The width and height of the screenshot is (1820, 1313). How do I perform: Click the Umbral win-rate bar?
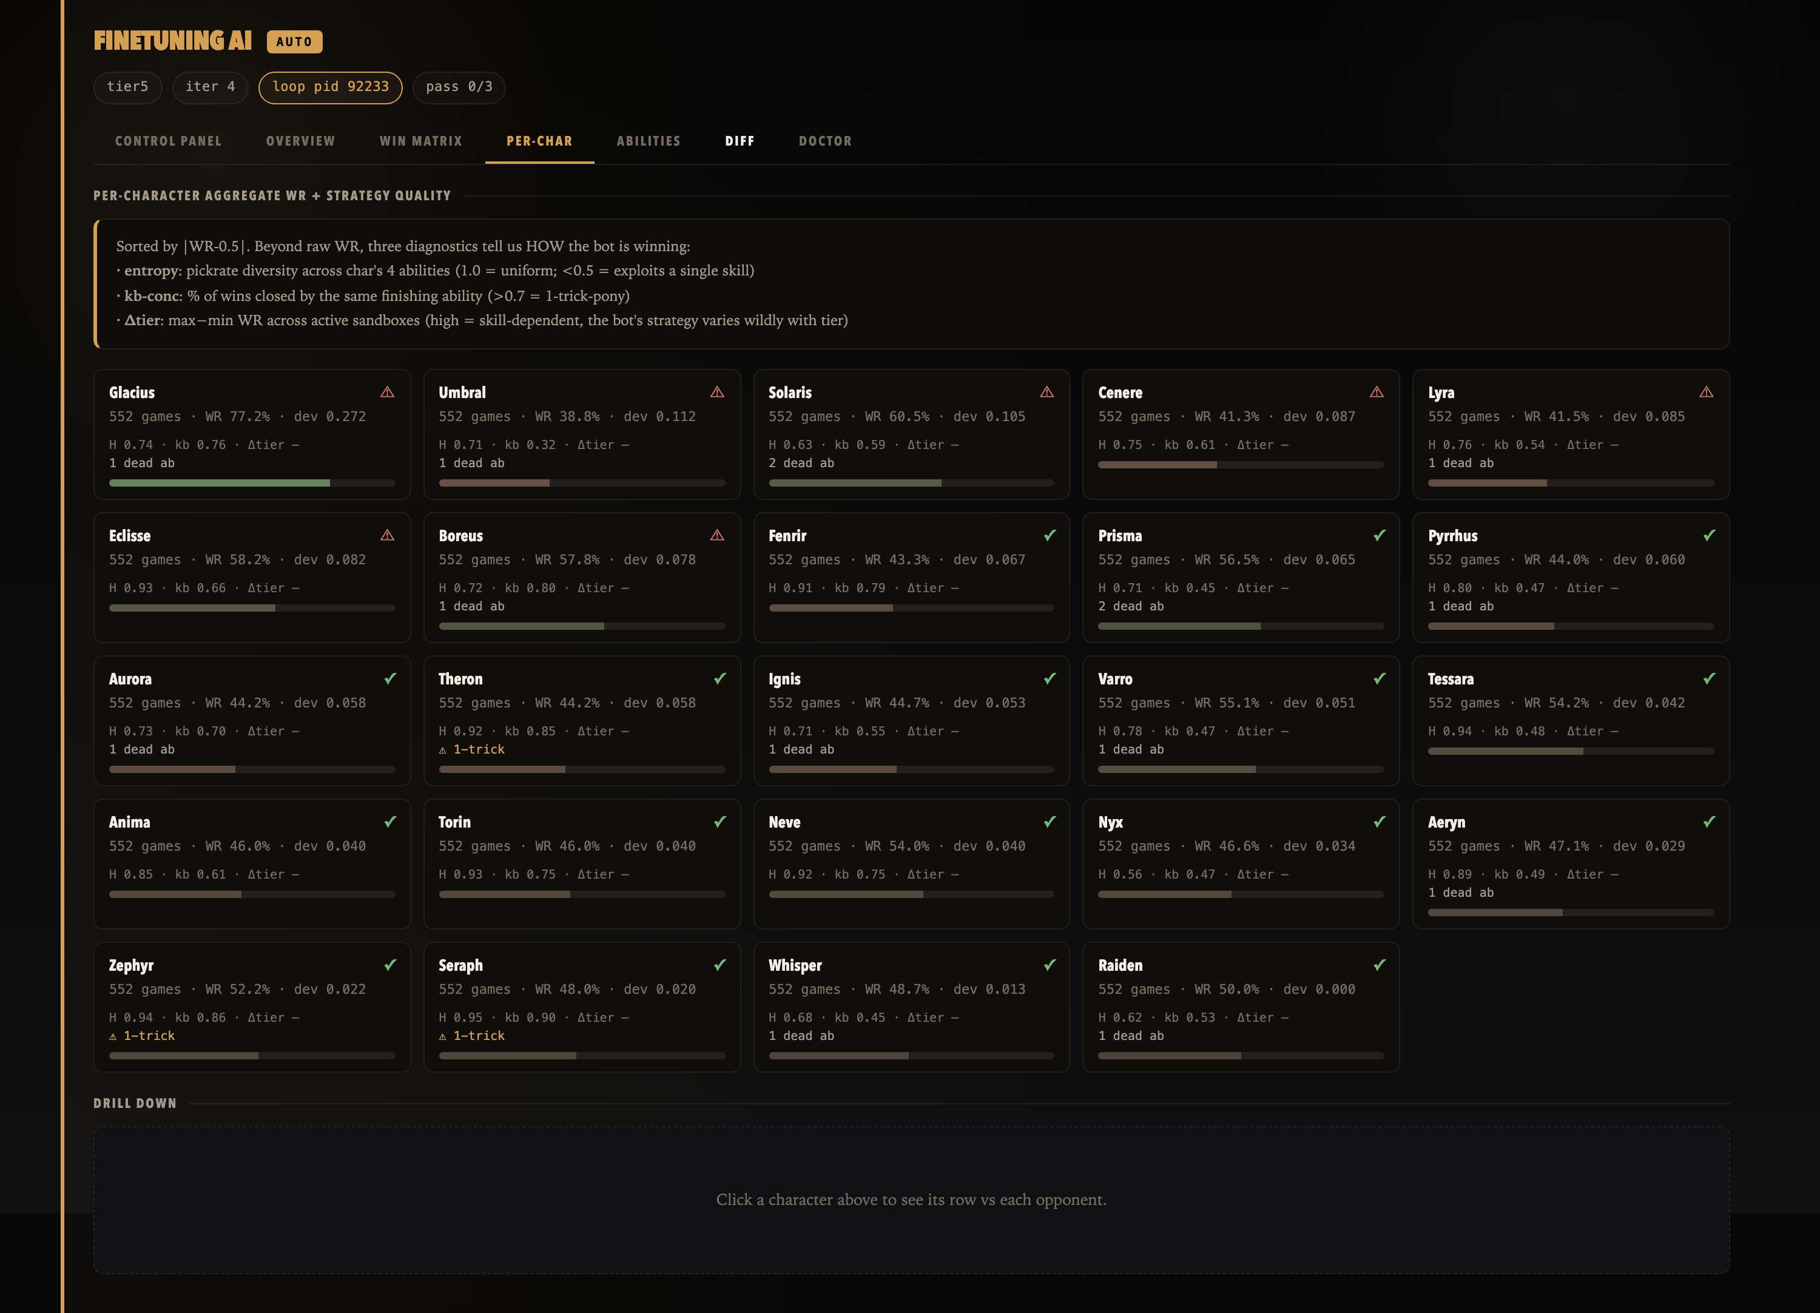(582, 483)
